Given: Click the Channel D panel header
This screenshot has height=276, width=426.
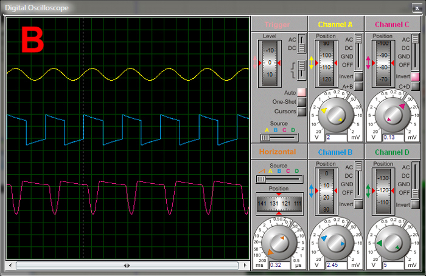Looking at the screenshot, I should coord(393,152).
